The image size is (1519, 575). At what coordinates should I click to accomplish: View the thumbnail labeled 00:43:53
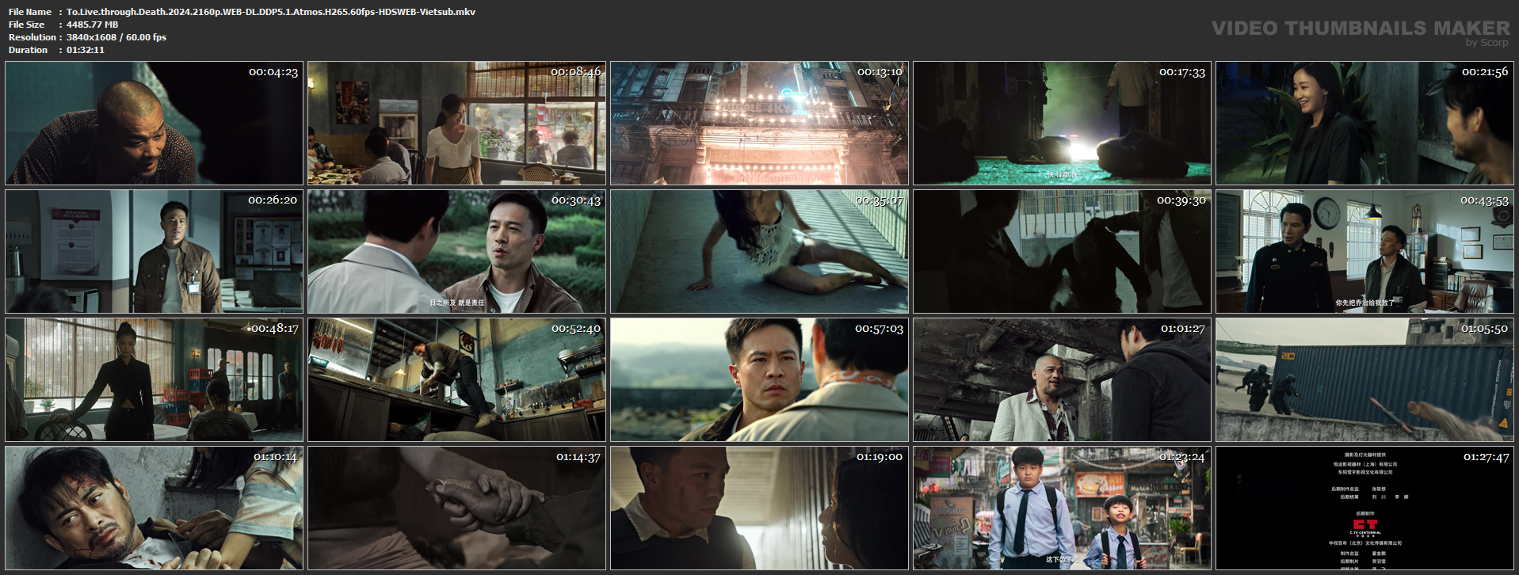click(1364, 252)
